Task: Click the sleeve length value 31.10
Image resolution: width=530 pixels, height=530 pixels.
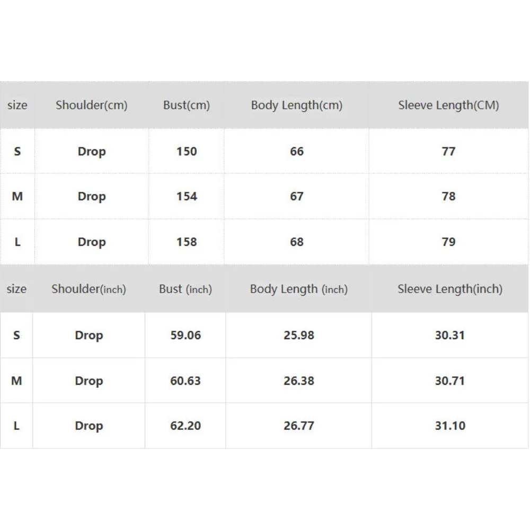Action: pos(450,426)
